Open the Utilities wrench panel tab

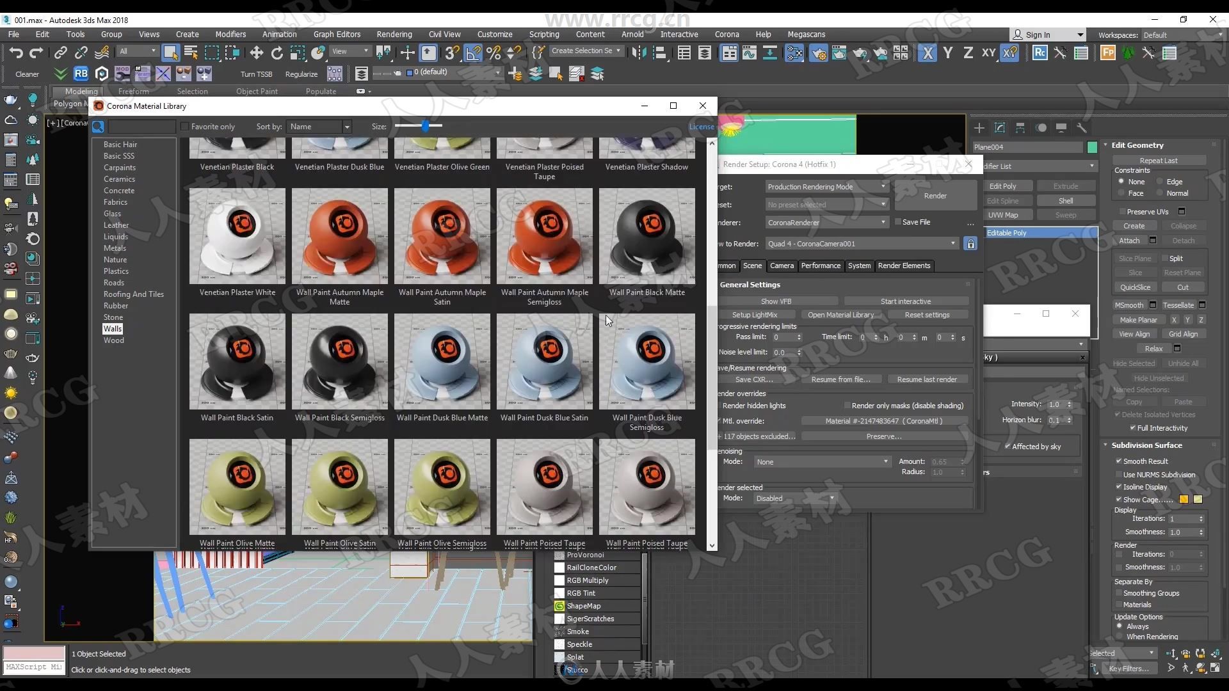pyautogui.click(x=1082, y=128)
